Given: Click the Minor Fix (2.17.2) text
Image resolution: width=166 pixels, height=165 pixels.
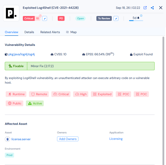Looking at the screenshot, I should tap(42, 66).
